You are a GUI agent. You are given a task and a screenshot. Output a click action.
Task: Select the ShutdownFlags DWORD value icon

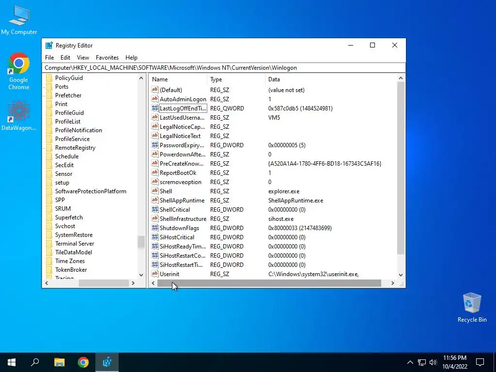pos(155,228)
